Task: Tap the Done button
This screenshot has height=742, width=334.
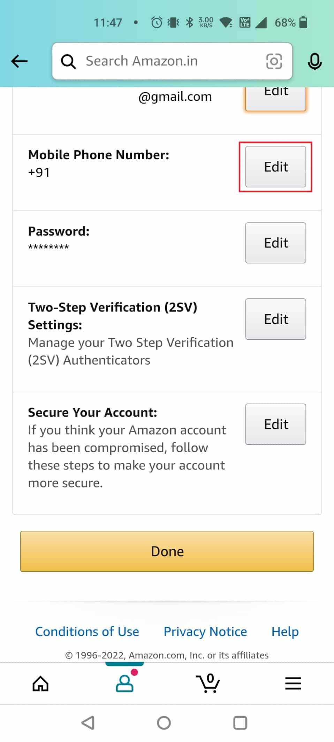Action: 167,552
